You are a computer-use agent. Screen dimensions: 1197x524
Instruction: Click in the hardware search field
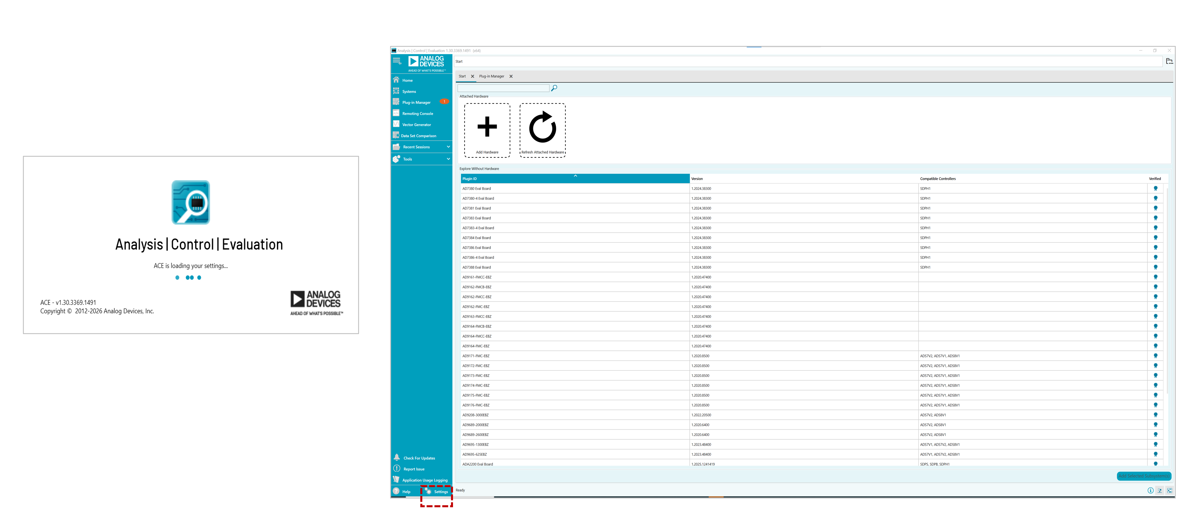pos(503,88)
